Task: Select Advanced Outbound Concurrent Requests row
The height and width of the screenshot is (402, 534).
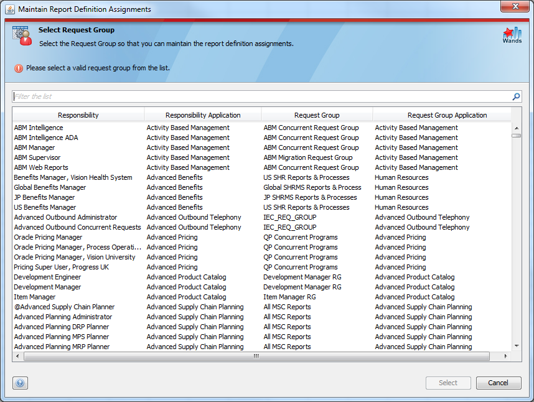Action: [x=261, y=227]
